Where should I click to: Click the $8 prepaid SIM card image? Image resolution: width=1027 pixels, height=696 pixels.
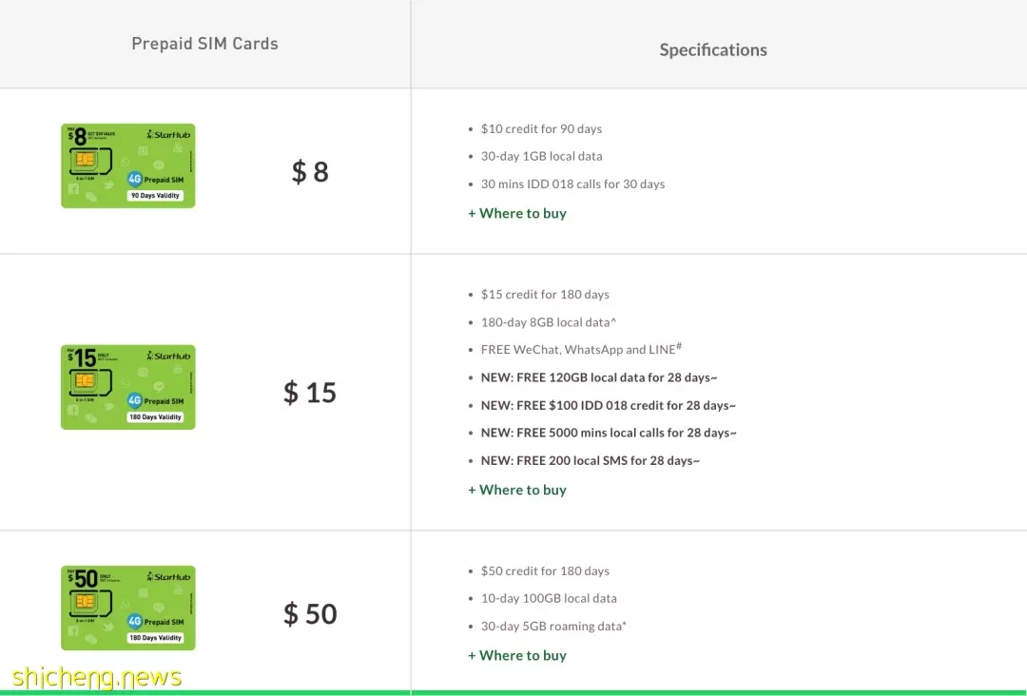point(128,165)
